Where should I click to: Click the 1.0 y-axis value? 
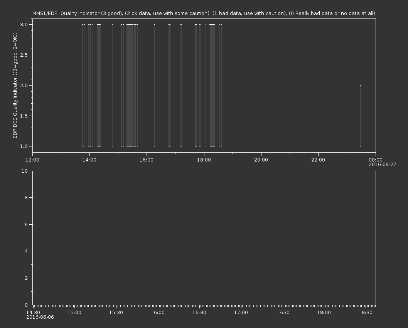coord(24,146)
